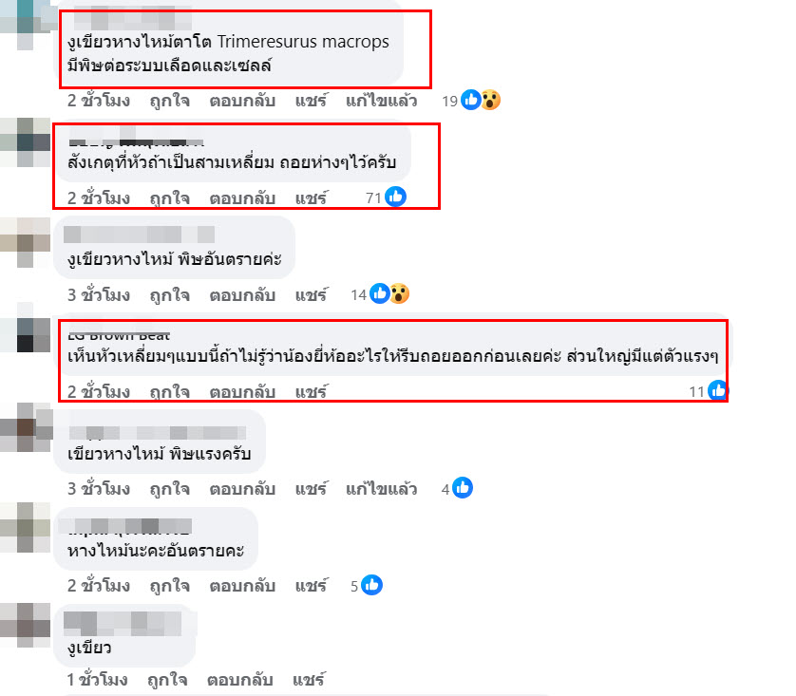Image resolution: width=796 pixels, height=696 pixels.
Task: Open the profile picture of the งูเขียว commenter
Action: (26, 625)
